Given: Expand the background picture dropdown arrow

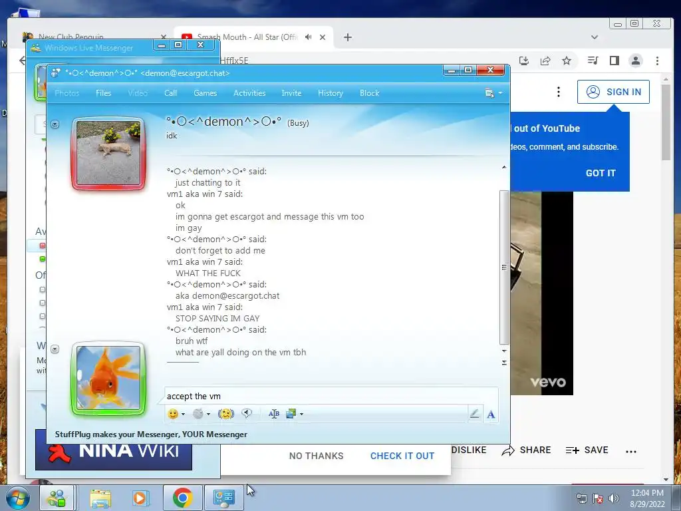Looking at the screenshot, I should (x=301, y=414).
